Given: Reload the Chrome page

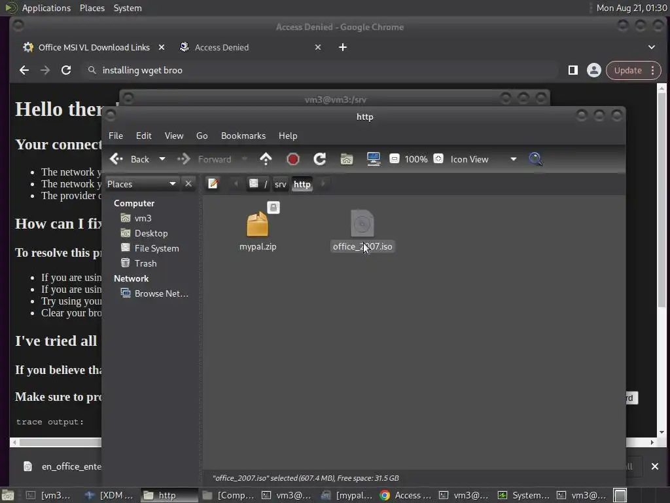Looking at the screenshot, I should point(66,70).
